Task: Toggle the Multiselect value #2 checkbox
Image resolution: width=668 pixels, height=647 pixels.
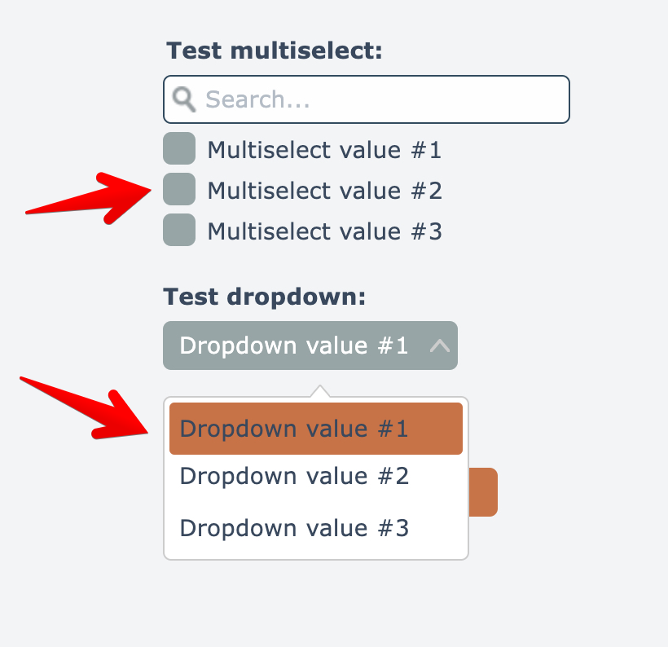Action: (x=179, y=189)
